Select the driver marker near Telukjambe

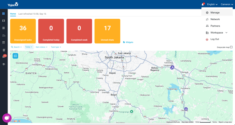pos(172,68)
